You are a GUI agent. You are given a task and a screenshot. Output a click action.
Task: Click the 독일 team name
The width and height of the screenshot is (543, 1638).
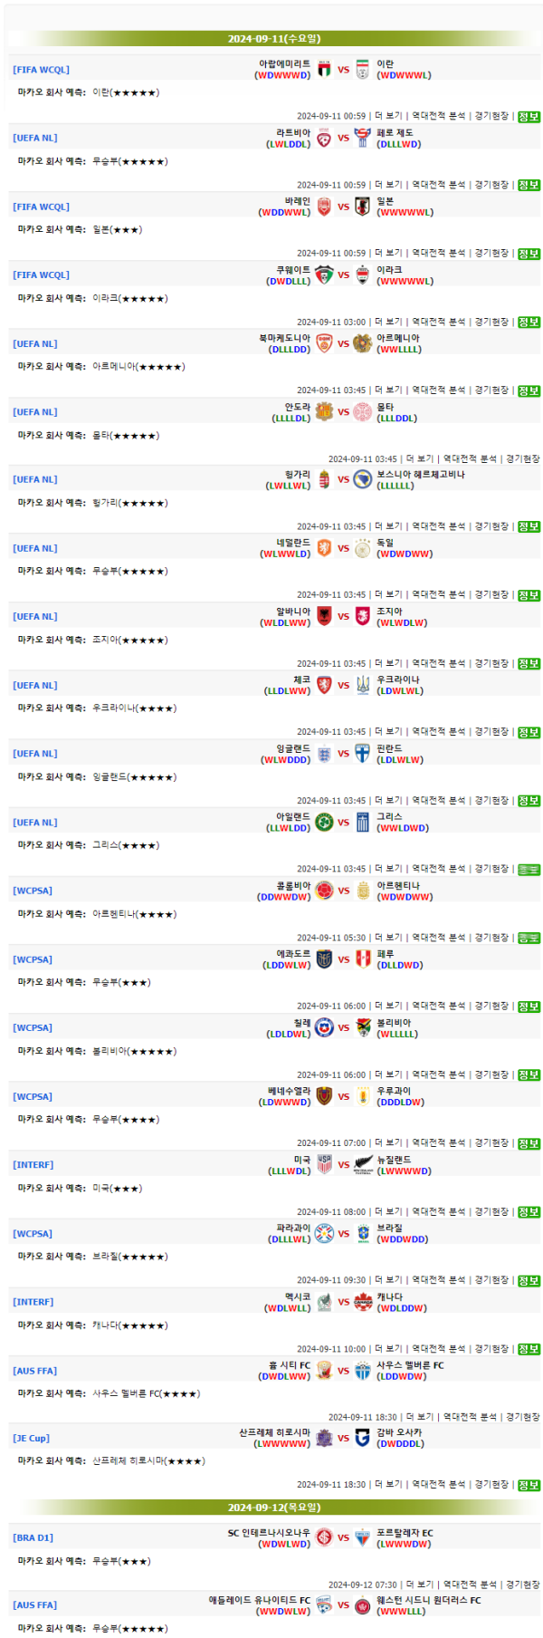click(x=386, y=543)
